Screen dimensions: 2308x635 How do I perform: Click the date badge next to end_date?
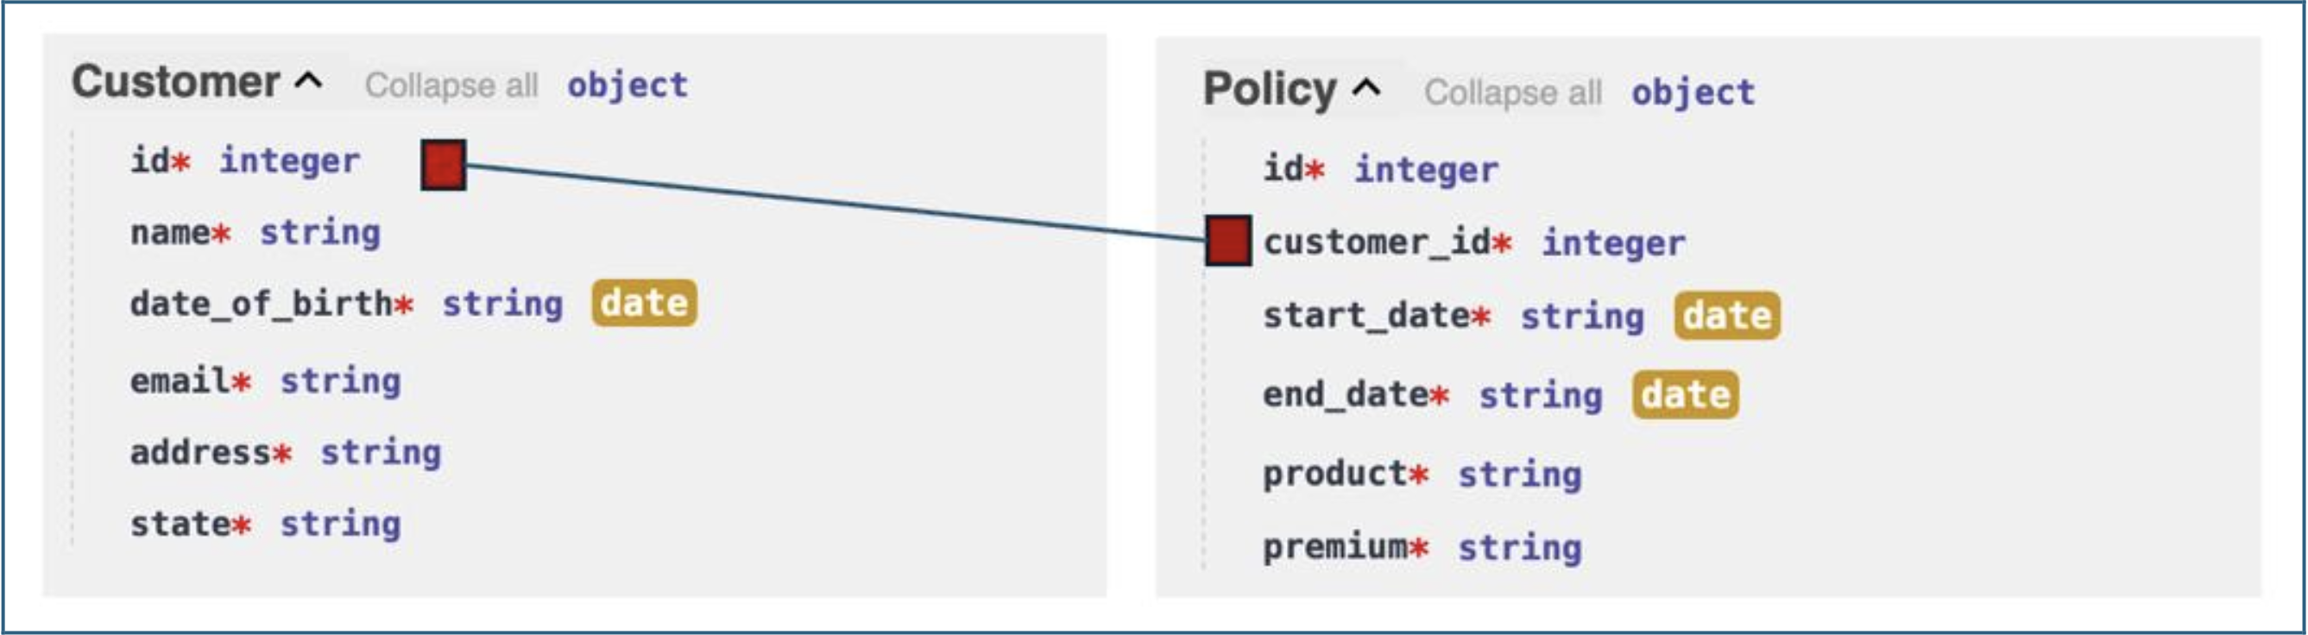pyautogui.click(x=1686, y=394)
